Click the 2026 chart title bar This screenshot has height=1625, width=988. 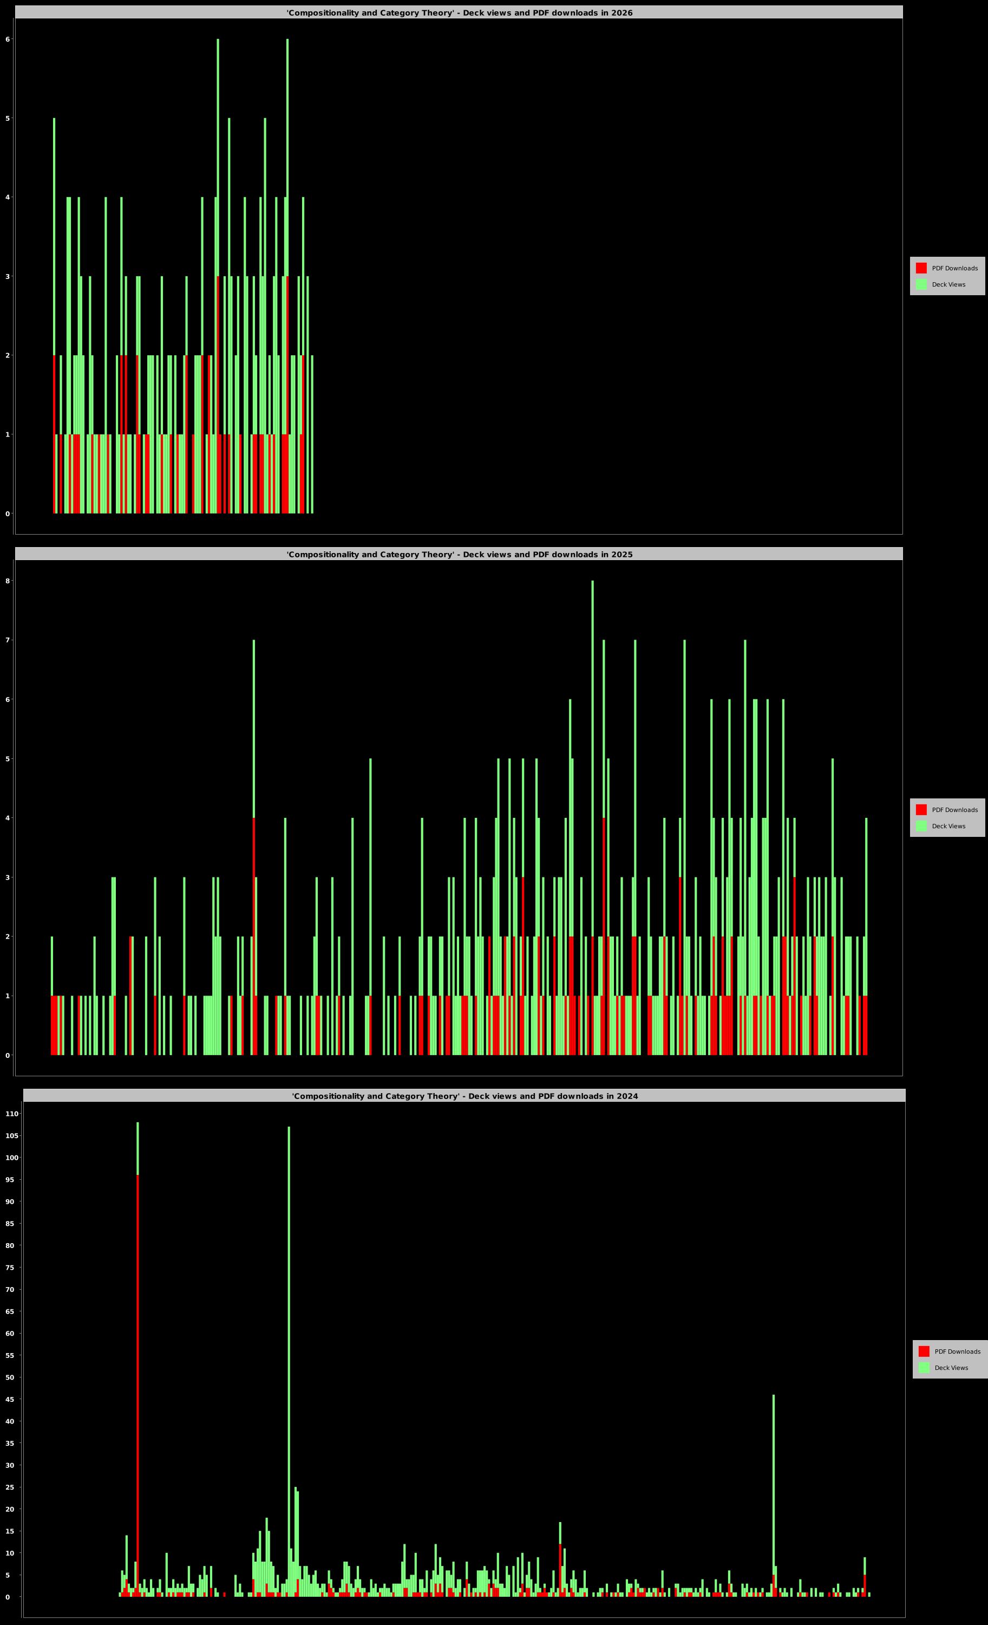459,12
